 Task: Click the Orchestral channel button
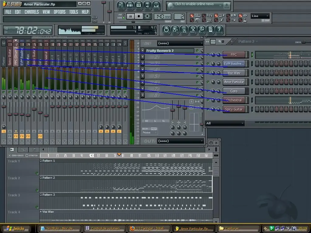coord(234,100)
